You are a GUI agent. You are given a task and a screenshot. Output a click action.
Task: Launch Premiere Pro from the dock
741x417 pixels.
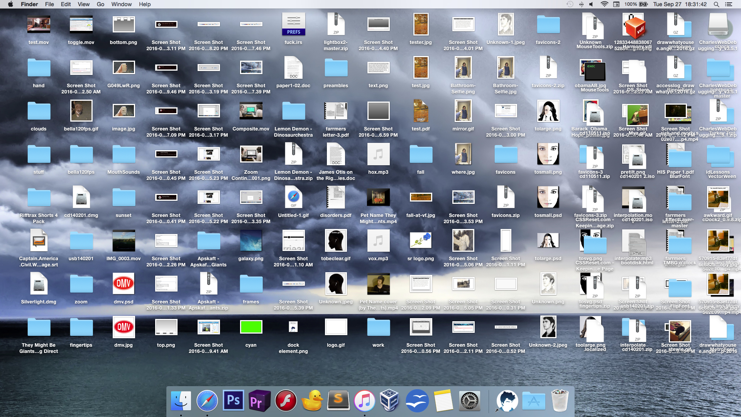259,400
